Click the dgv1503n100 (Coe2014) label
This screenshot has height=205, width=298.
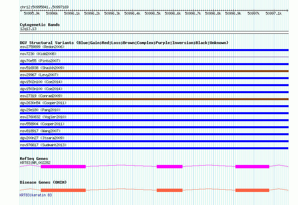point(41,89)
